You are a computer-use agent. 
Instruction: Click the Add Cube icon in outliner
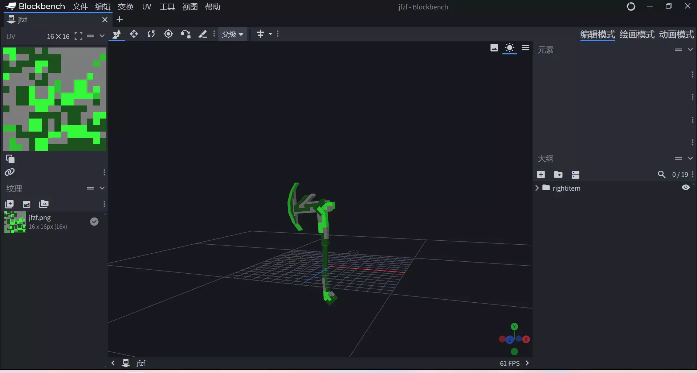pyautogui.click(x=541, y=175)
